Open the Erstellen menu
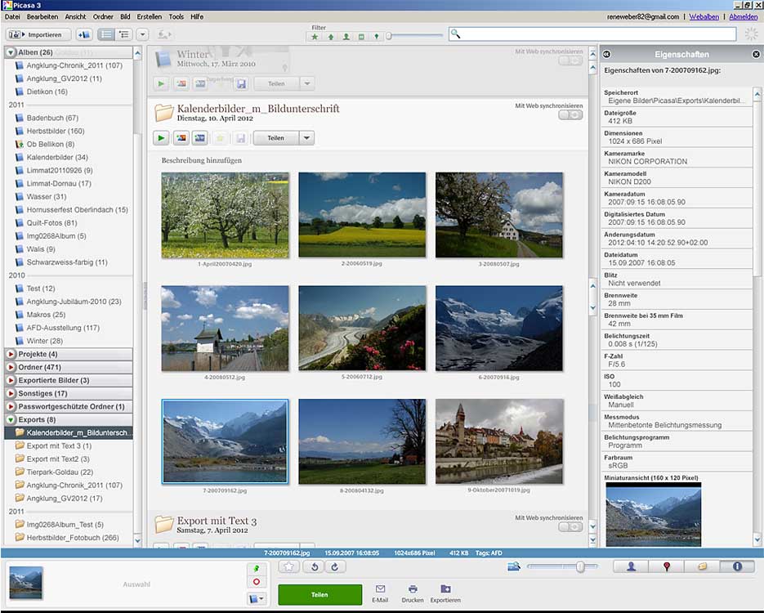The width and height of the screenshot is (764, 613). [x=150, y=16]
